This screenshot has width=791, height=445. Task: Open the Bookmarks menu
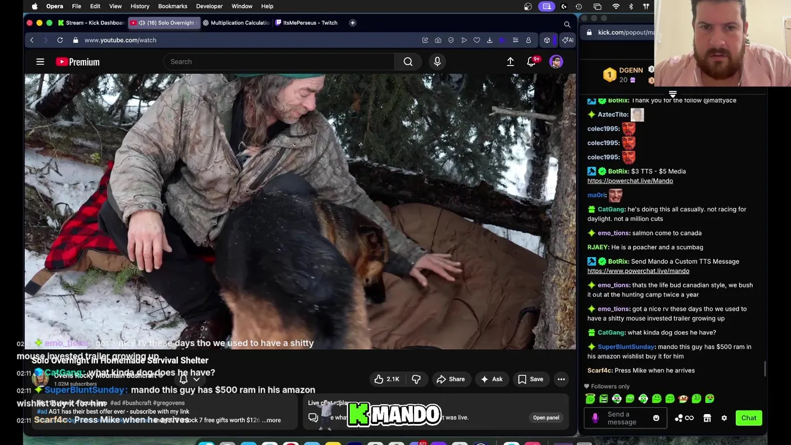pyautogui.click(x=172, y=6)
